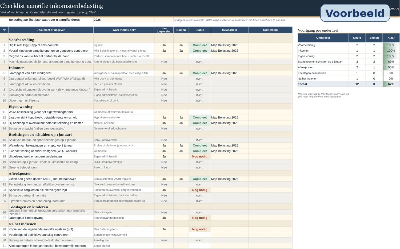
Task: Select the 'Nee' cell for the Machtigingscode row
Action: tap(164, 62)
